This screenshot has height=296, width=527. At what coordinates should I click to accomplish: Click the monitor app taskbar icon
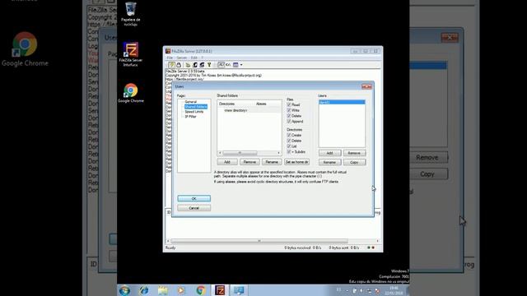pyautogui.click(x=239, y=290)
